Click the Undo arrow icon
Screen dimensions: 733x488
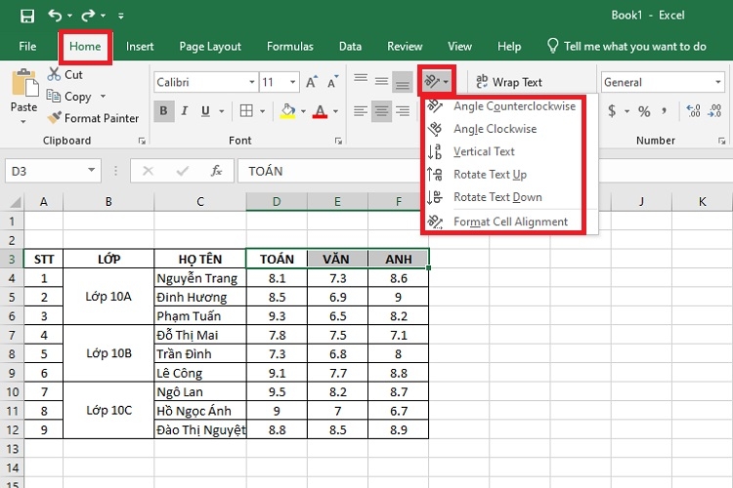[55, 16]
